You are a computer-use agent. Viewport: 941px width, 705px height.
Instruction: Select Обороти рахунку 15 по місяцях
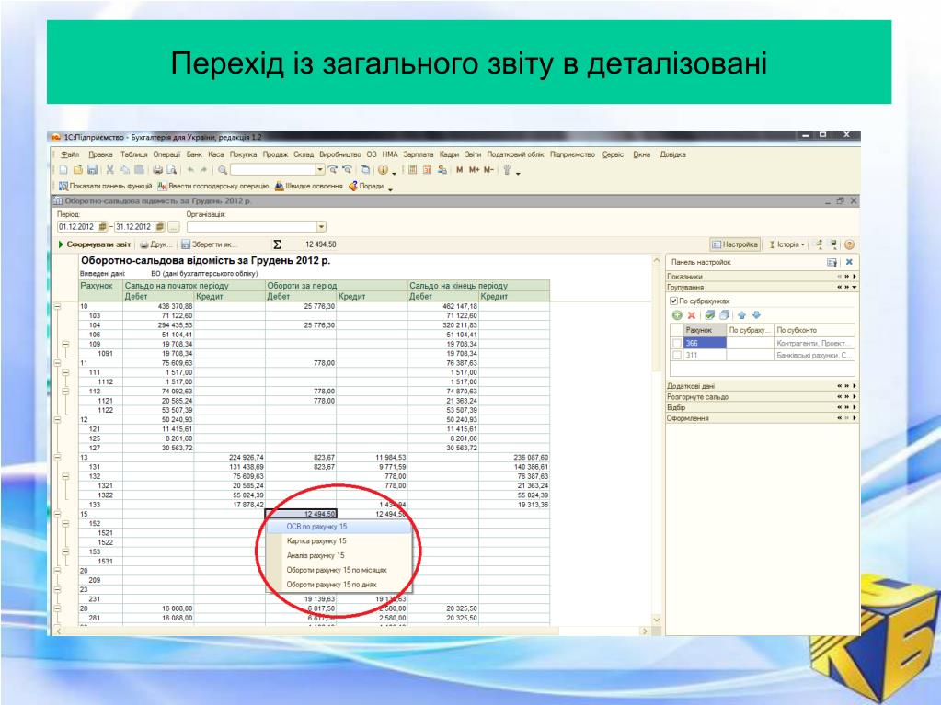(x=339, y=570)
